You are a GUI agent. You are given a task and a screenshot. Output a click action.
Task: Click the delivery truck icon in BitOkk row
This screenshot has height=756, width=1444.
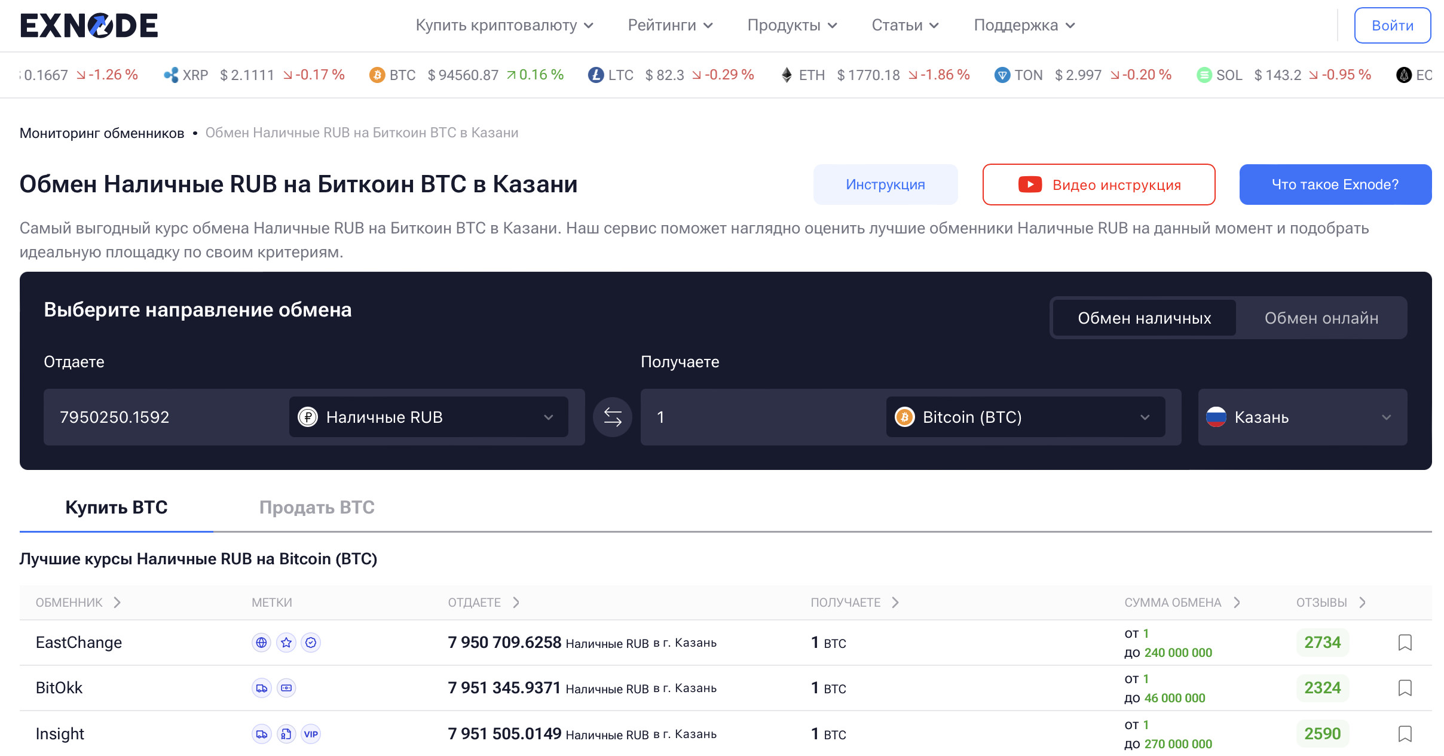click(261, 688)
